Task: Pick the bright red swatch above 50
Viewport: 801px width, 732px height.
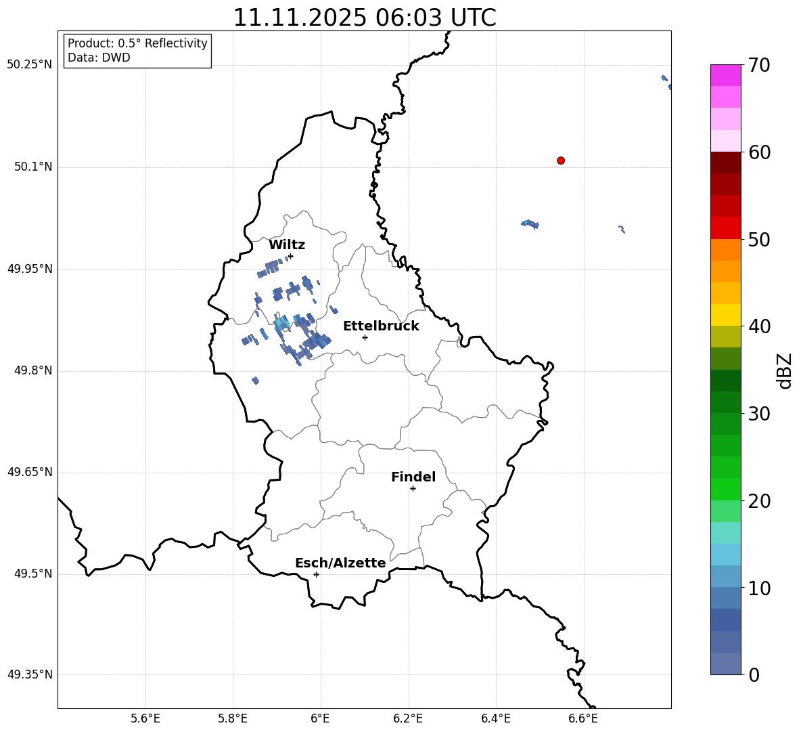Action: (725, 228)
